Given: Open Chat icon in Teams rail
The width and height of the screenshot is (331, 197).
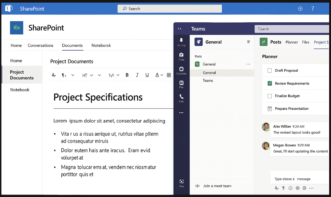Looking at the screenshot, I should coord(181,57).
